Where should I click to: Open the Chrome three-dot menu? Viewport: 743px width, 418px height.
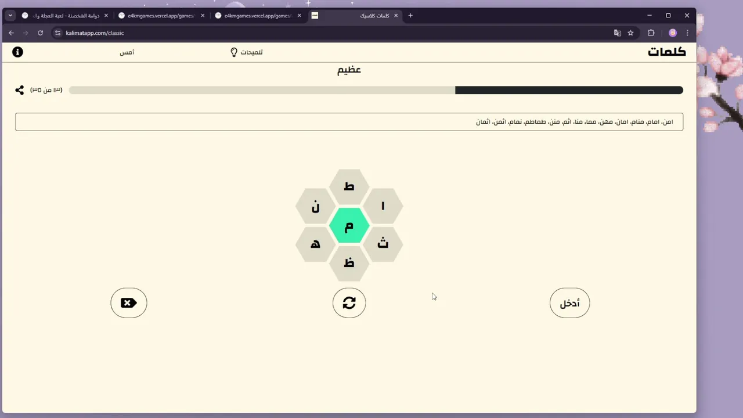[687, 33]
